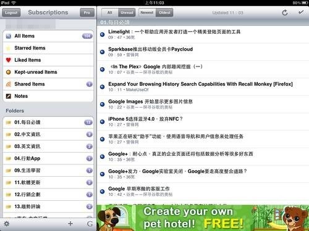Switch filter to Unread
This screenshot has height=231, width=309.
(127, 12)
